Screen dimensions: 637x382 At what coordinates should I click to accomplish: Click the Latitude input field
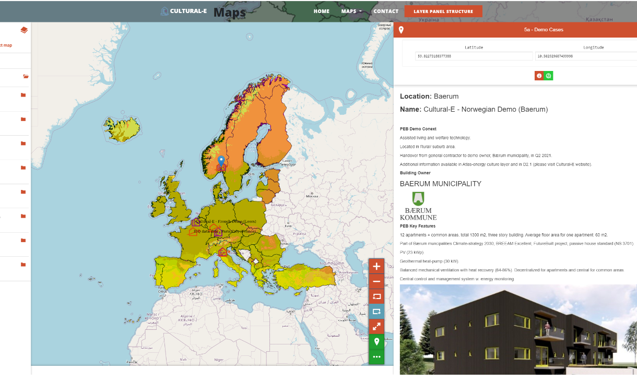pyautogui.click(x=474, y=56)
